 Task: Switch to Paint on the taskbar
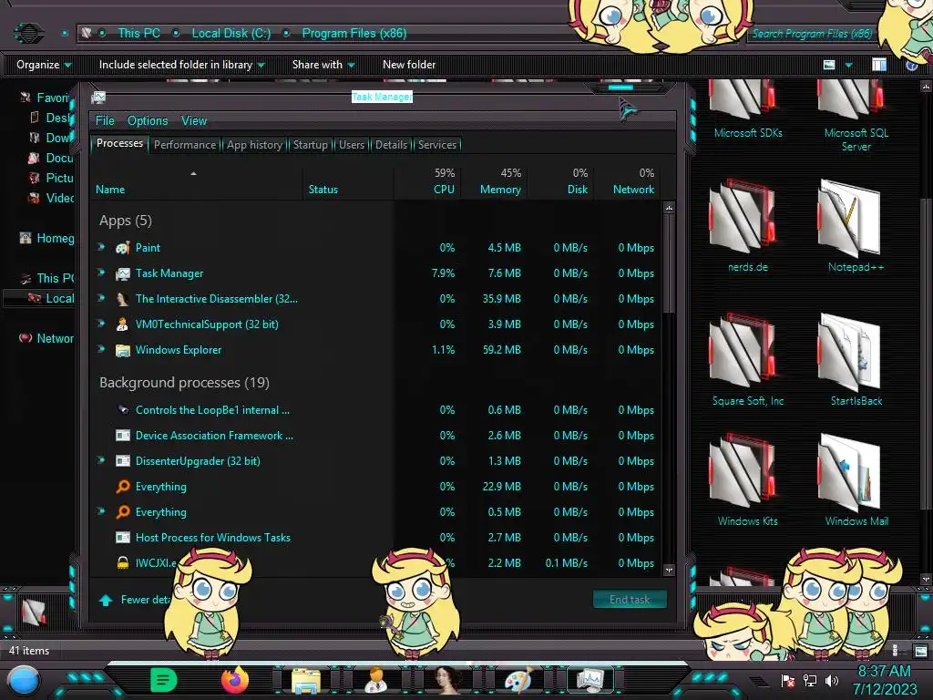point(518,680)
